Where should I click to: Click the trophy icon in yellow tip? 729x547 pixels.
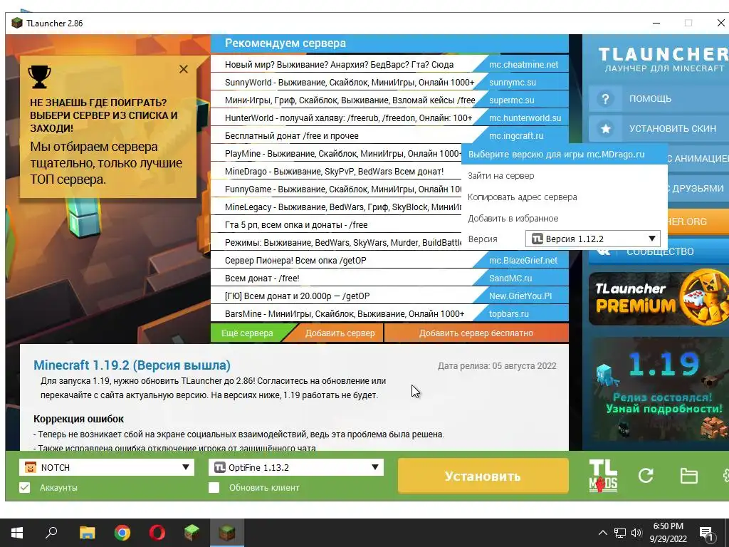[x=40, y=76]
